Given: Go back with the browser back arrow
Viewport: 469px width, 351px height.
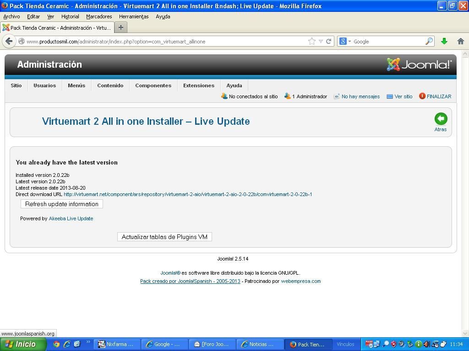Looking at the screenshot, I should point(9,41).
